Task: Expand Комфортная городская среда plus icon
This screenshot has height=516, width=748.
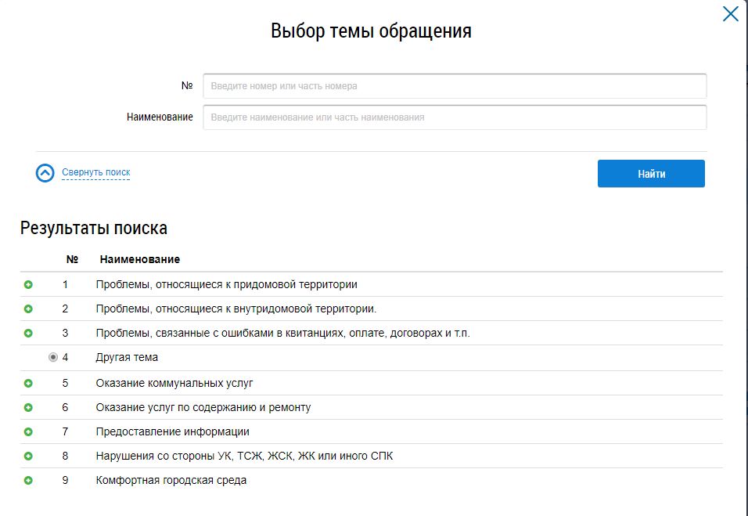Action: [x=28, y=481]
